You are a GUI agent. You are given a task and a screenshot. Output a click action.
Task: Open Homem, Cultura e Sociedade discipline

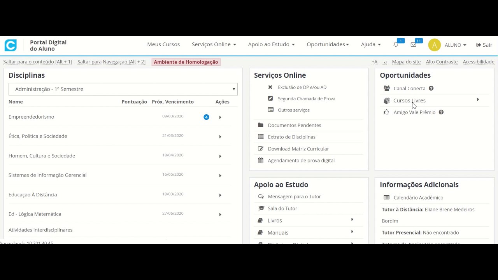(42, 156)
